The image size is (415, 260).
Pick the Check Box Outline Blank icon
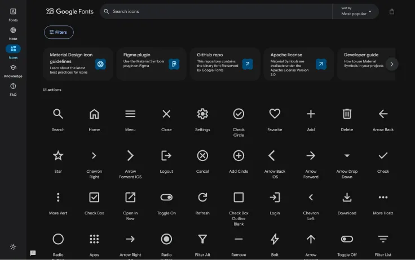[239, 198]
